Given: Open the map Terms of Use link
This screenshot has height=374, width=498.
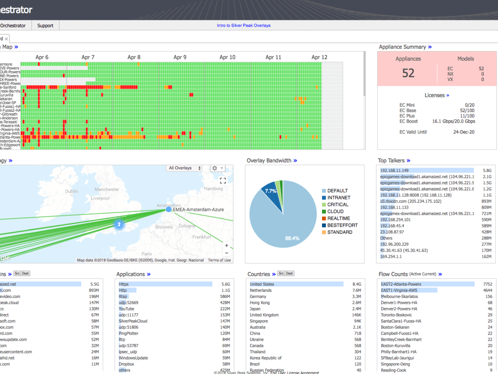Looking at the screenshot, I should [219, 260].
